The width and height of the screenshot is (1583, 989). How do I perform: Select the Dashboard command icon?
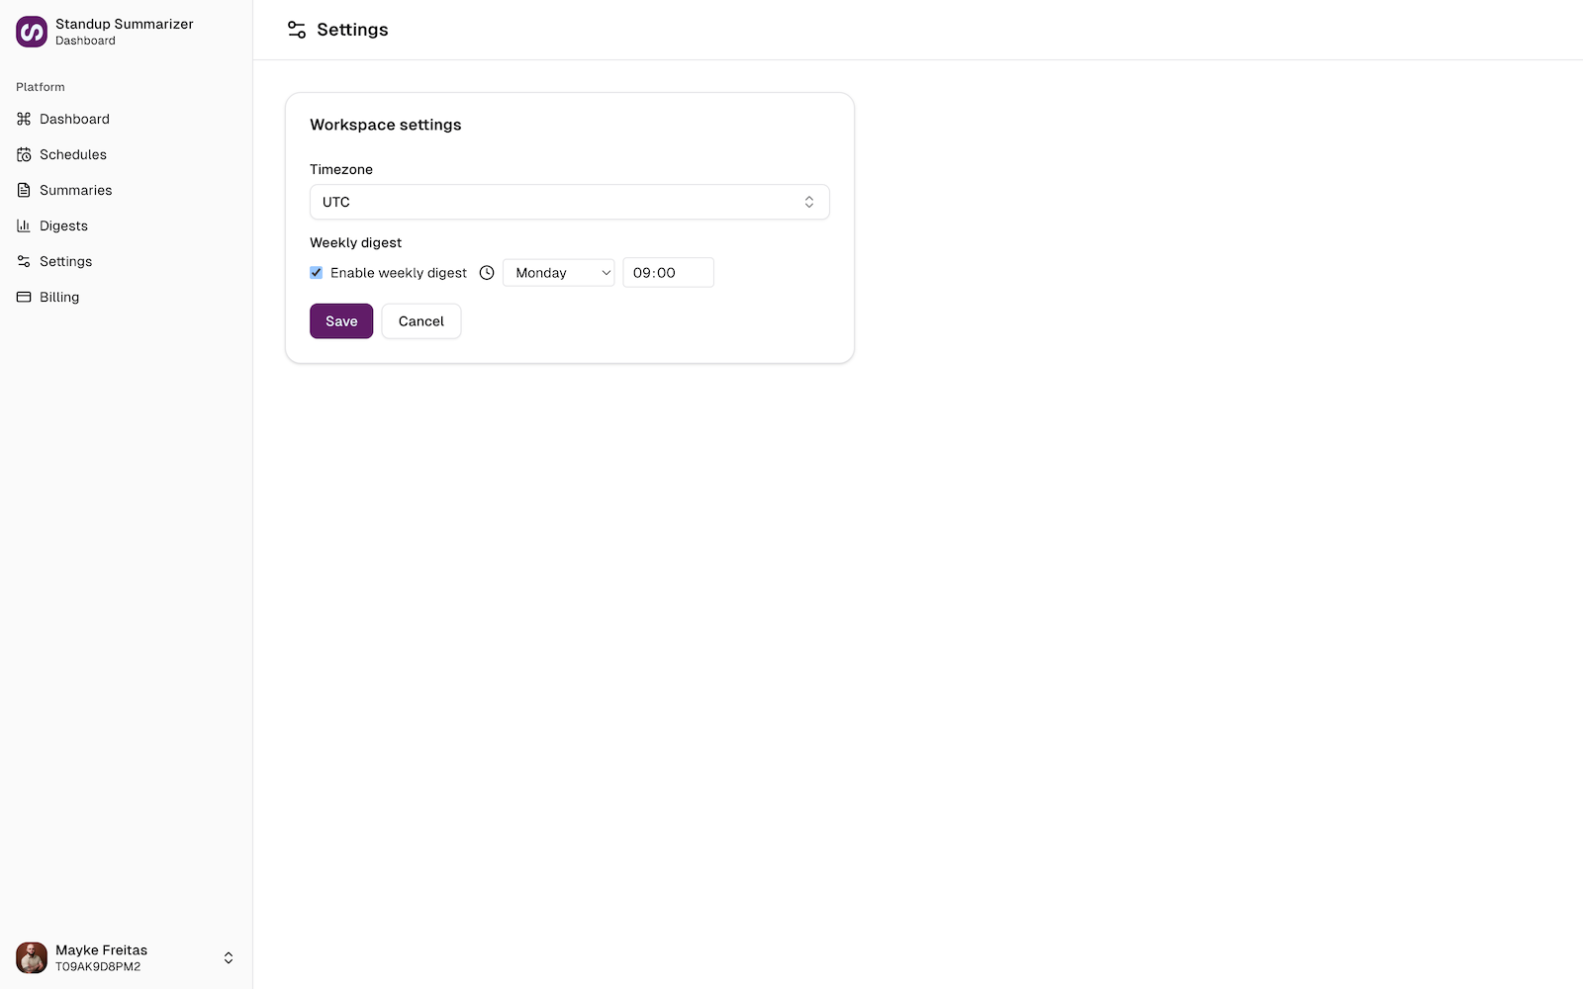click(x=24, y=119)
